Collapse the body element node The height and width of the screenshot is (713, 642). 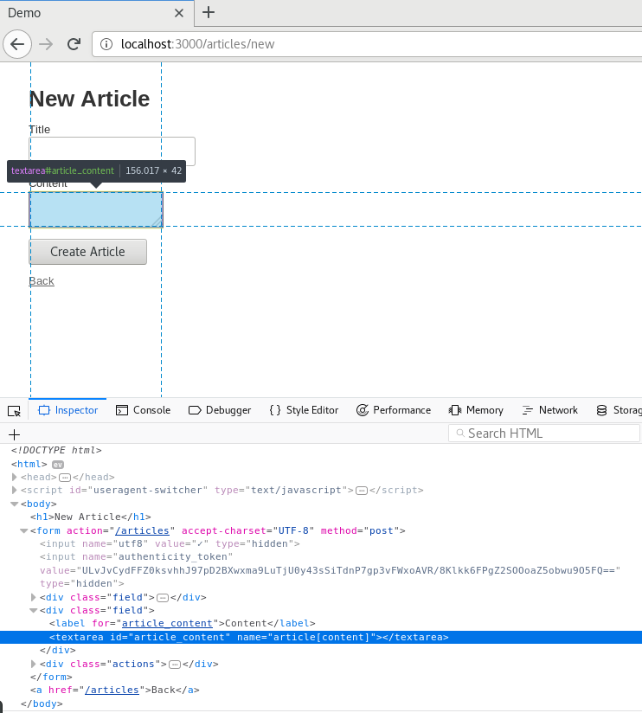(x=15, y=504)
